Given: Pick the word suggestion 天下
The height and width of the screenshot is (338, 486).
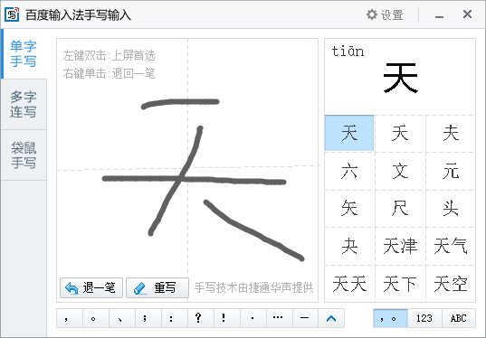Looking at the screenshot, I should coord(400,284).
